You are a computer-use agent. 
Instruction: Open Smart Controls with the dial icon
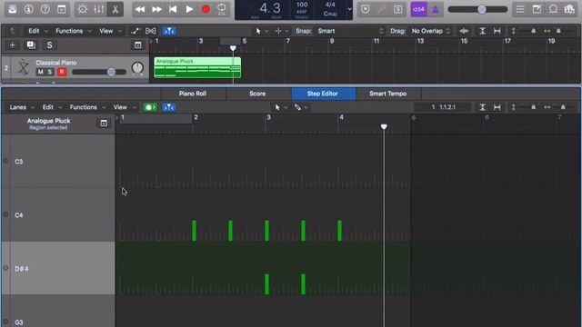coord(83,9)
